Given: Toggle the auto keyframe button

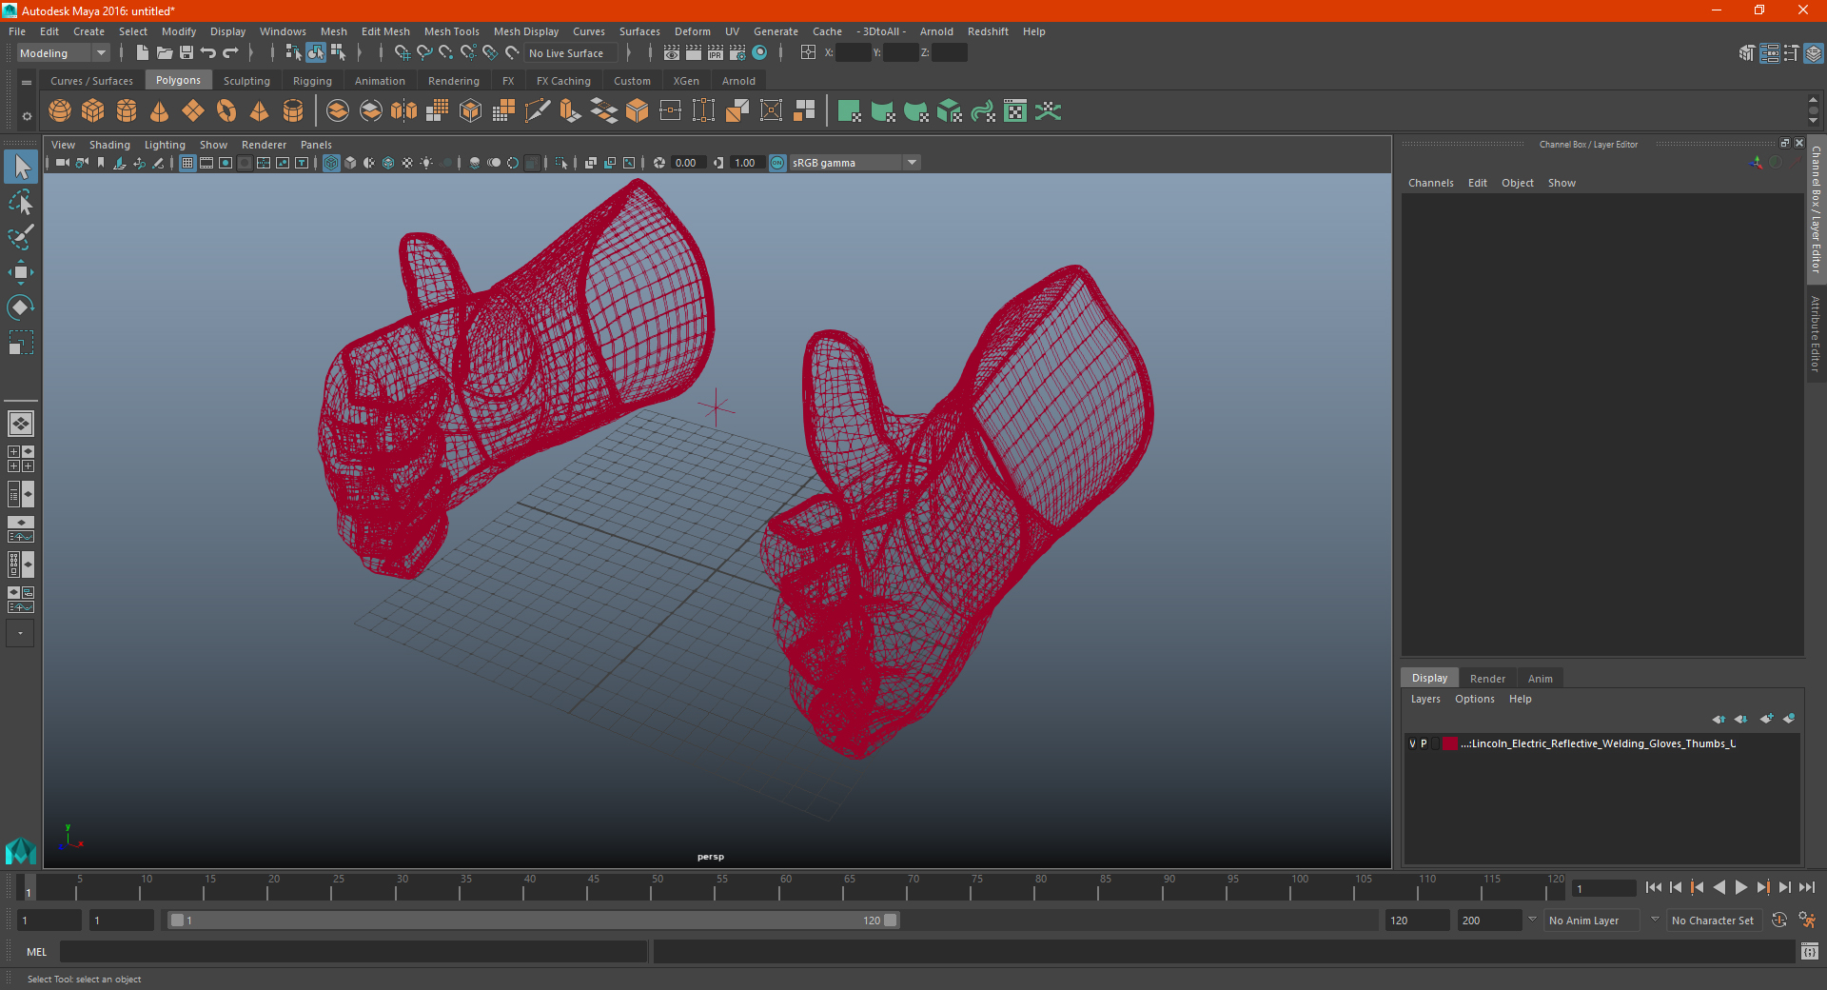Looking at the screenshot, I should (x=1778, y=921).
